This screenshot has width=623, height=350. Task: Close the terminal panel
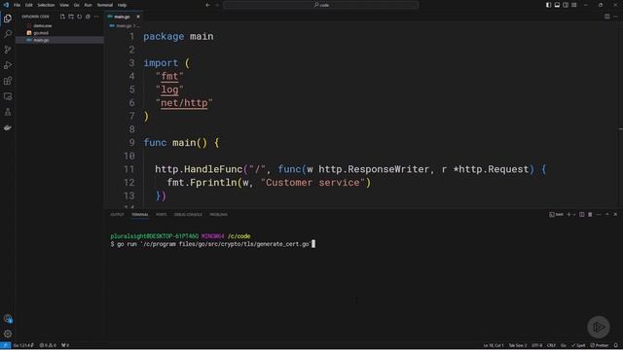[615, 214]
